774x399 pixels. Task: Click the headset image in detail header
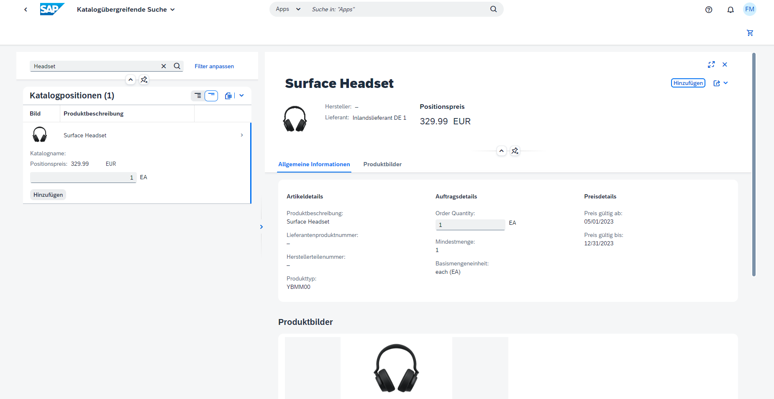point(295,118)
